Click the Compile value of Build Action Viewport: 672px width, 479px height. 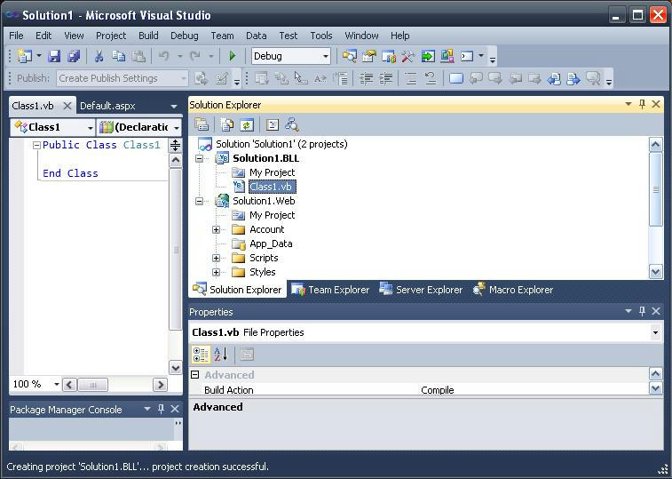click(437, 390)
